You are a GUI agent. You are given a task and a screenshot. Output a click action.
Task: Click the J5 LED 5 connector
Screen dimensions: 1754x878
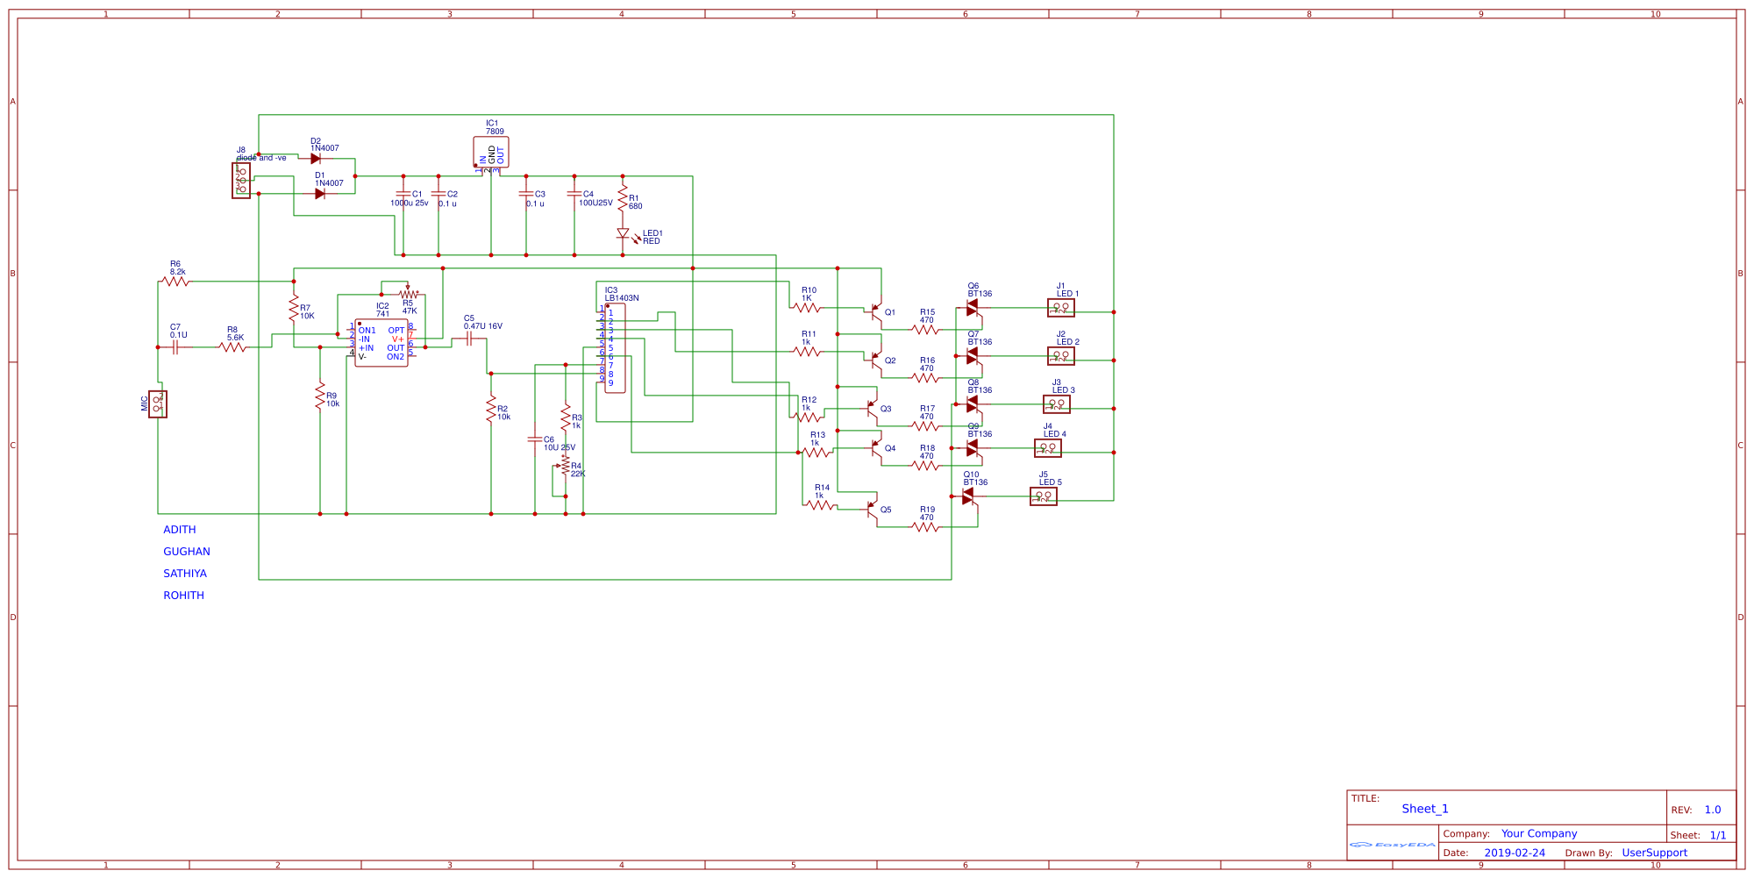point(1043,496)
